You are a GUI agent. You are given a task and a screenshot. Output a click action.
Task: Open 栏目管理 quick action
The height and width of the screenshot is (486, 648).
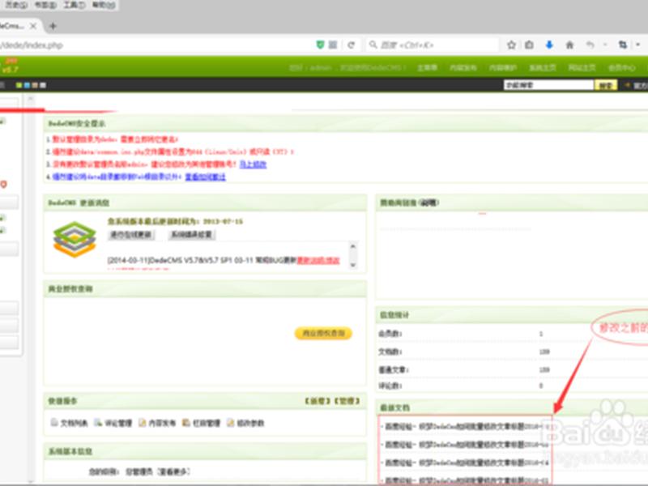[x=201, y=423]
